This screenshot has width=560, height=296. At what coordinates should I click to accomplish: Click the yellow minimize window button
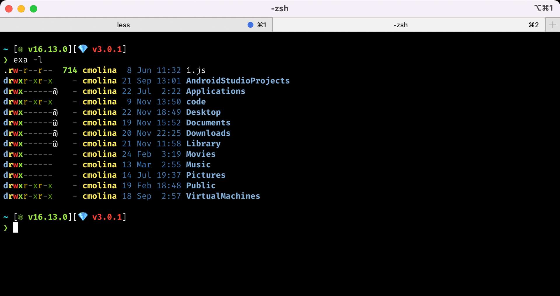tap(21, 9)
